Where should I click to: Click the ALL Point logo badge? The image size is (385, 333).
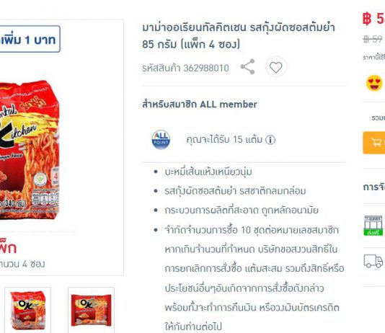click(161, 140)
